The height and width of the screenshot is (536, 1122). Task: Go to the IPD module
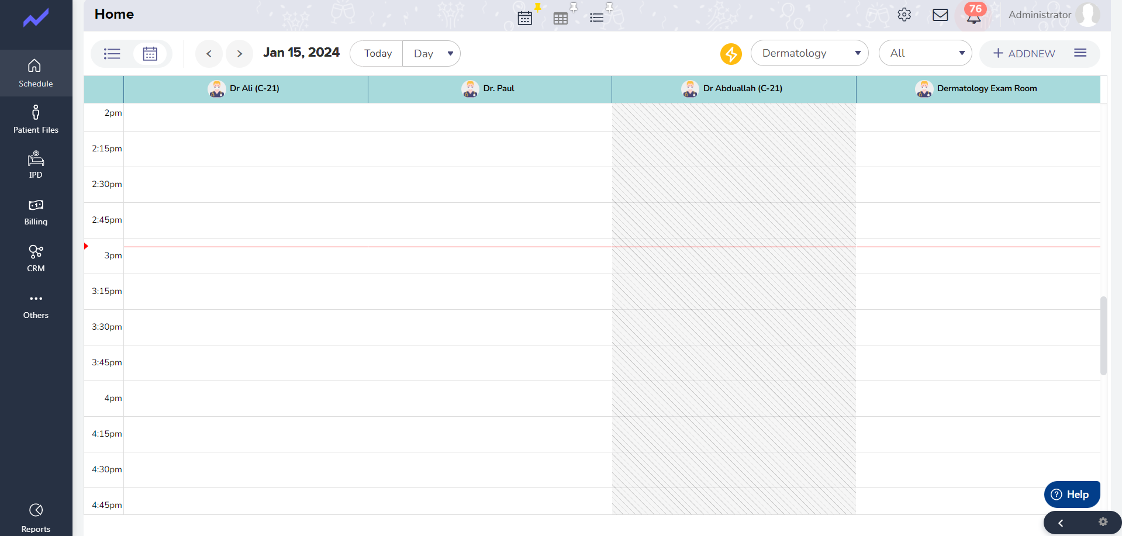pos(36,165)
